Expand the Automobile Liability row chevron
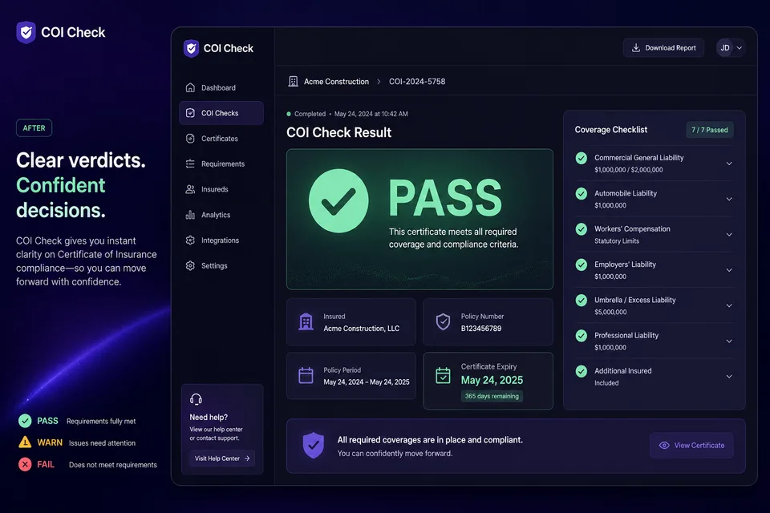Screen dimensions: 770x513 (x=729, y=199)
